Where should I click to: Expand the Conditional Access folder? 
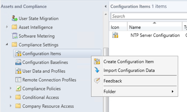(x=10, y=97)
